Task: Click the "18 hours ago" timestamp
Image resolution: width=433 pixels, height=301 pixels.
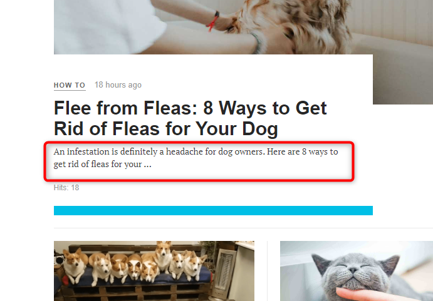Action: click(x=118, y=85)
